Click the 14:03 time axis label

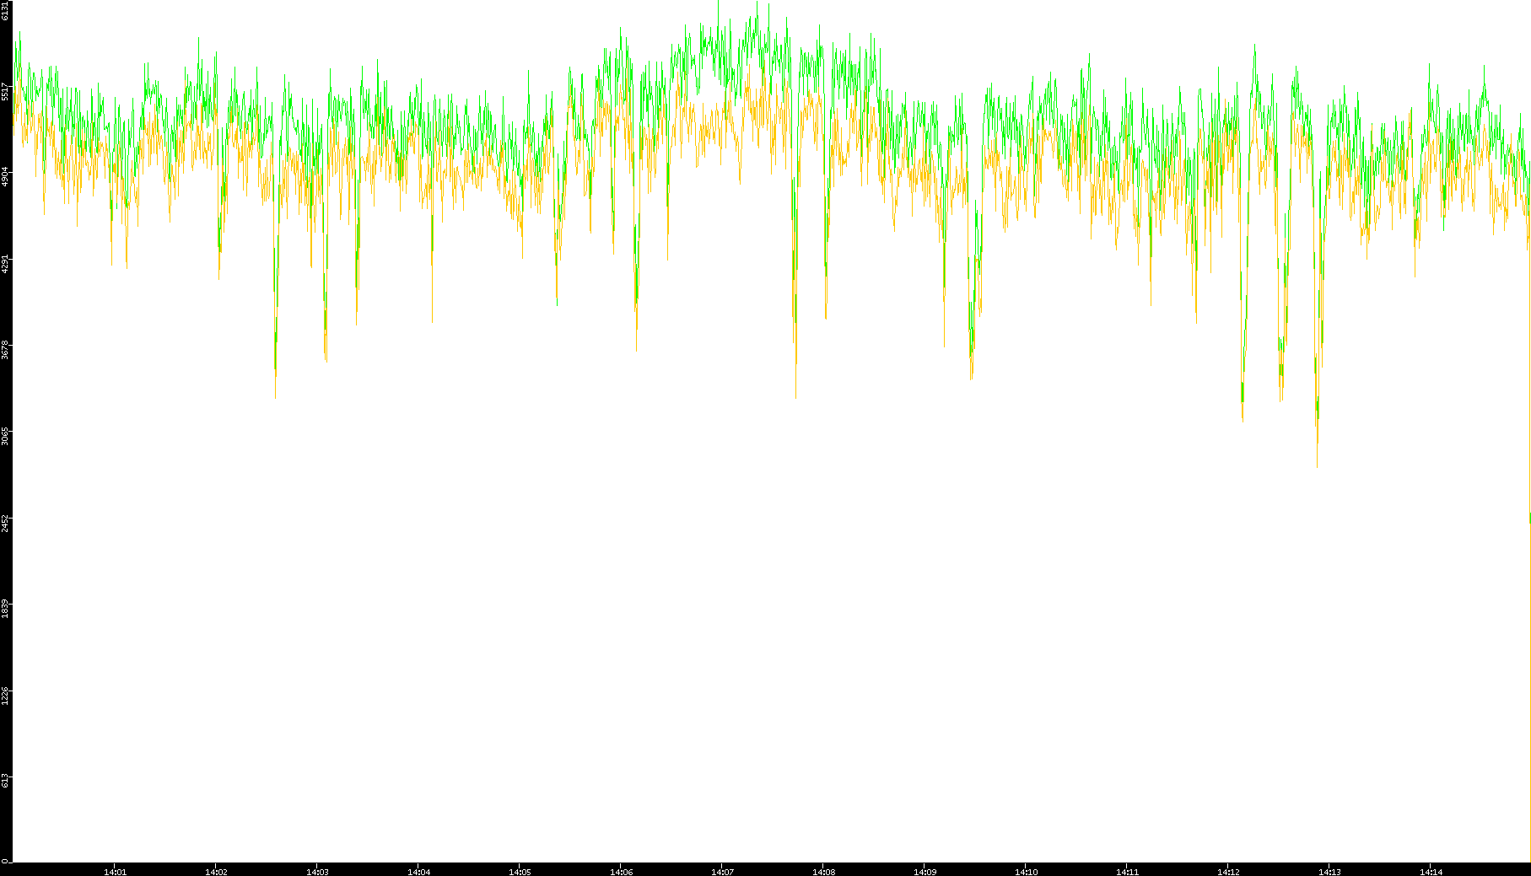coord(318,872)
